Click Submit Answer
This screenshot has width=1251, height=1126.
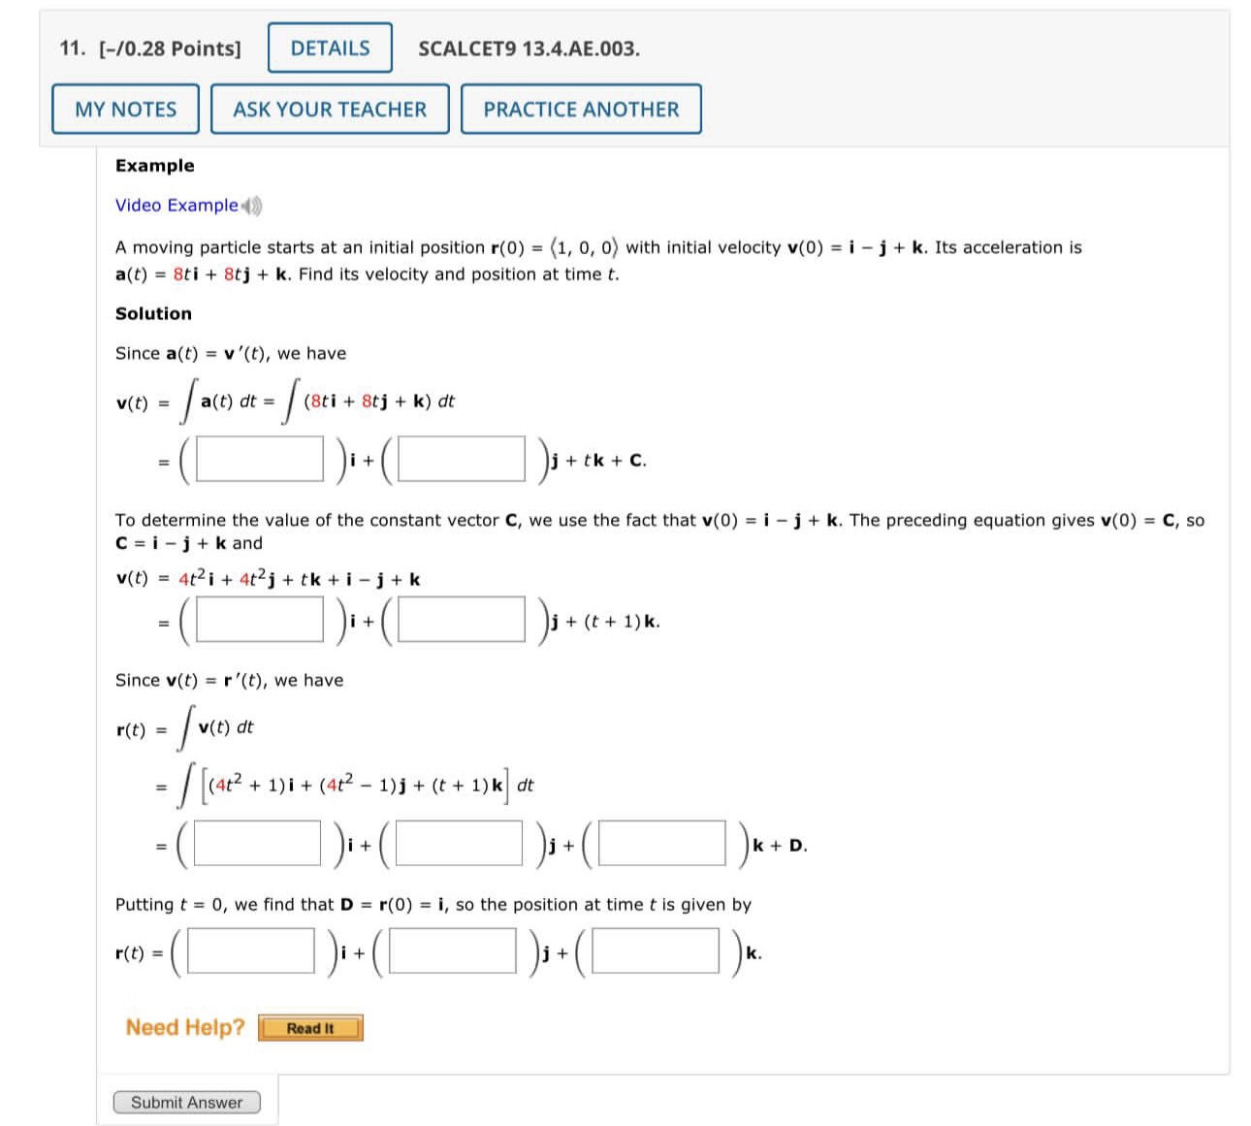pos(188,1102)
